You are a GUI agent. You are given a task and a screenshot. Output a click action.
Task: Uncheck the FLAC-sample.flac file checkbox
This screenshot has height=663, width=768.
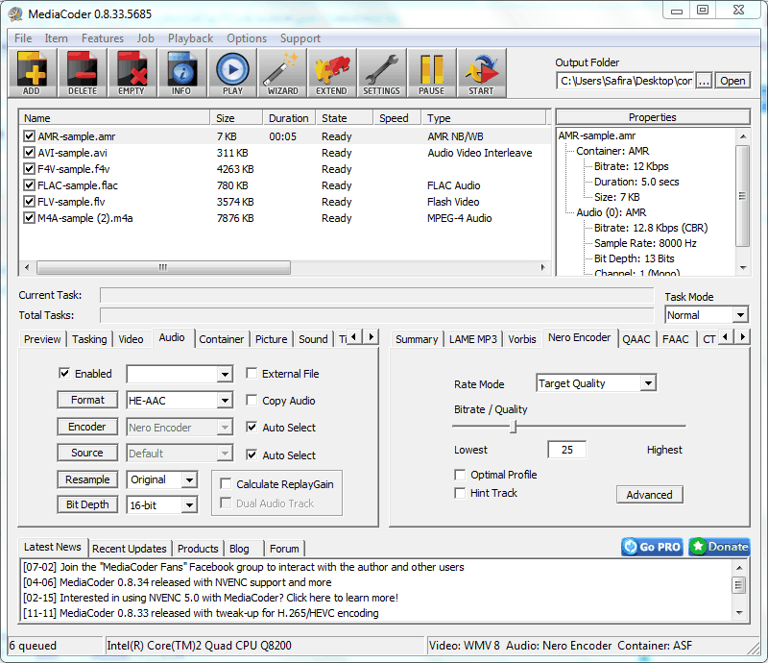pos(30,185)
